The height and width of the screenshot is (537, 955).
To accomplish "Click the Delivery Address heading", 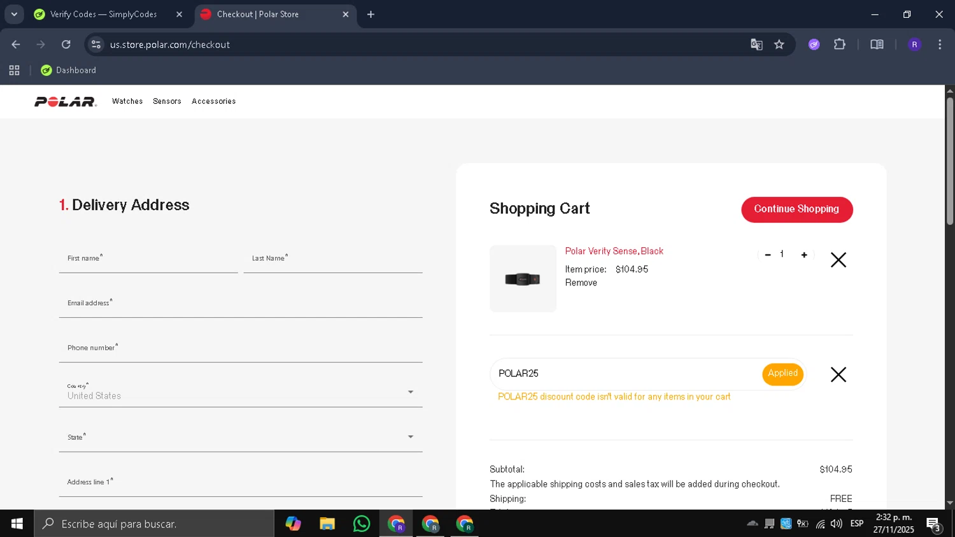I will [x=124, y=205].
